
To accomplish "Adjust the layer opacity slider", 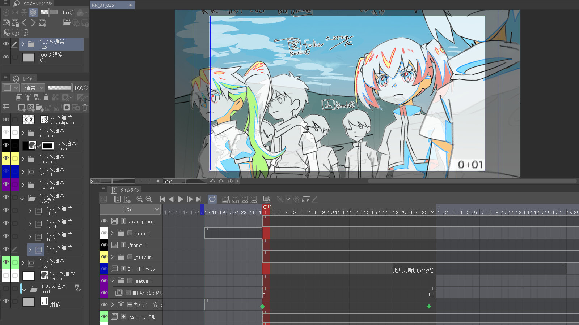I will tap(60, 88).
